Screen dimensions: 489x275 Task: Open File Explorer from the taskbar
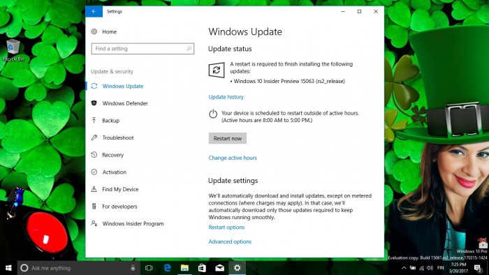[x=184, y=268]
